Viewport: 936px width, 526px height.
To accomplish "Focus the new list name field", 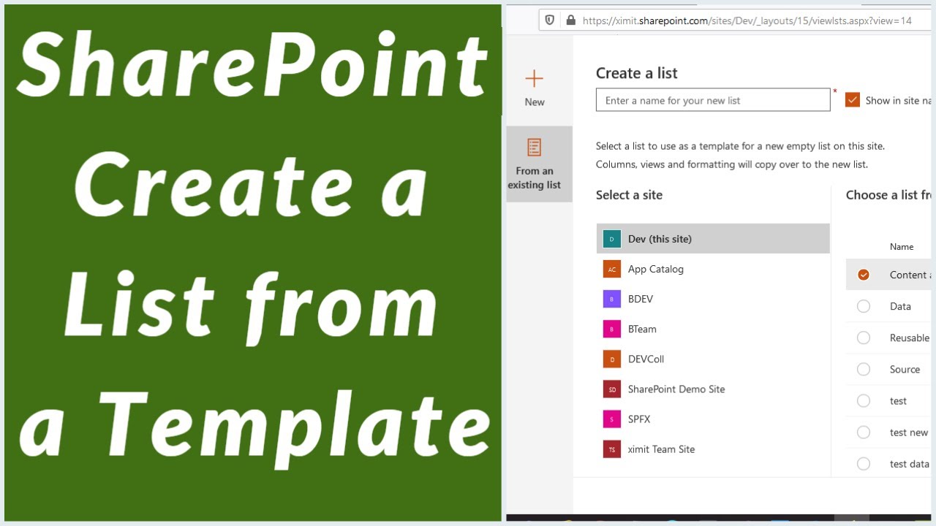I will (x=713, y=100).
